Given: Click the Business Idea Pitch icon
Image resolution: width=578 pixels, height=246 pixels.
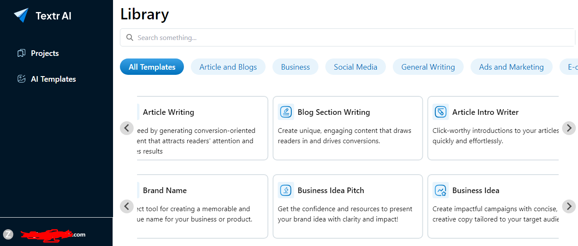Looking at the screenshot, I should 286,191.
